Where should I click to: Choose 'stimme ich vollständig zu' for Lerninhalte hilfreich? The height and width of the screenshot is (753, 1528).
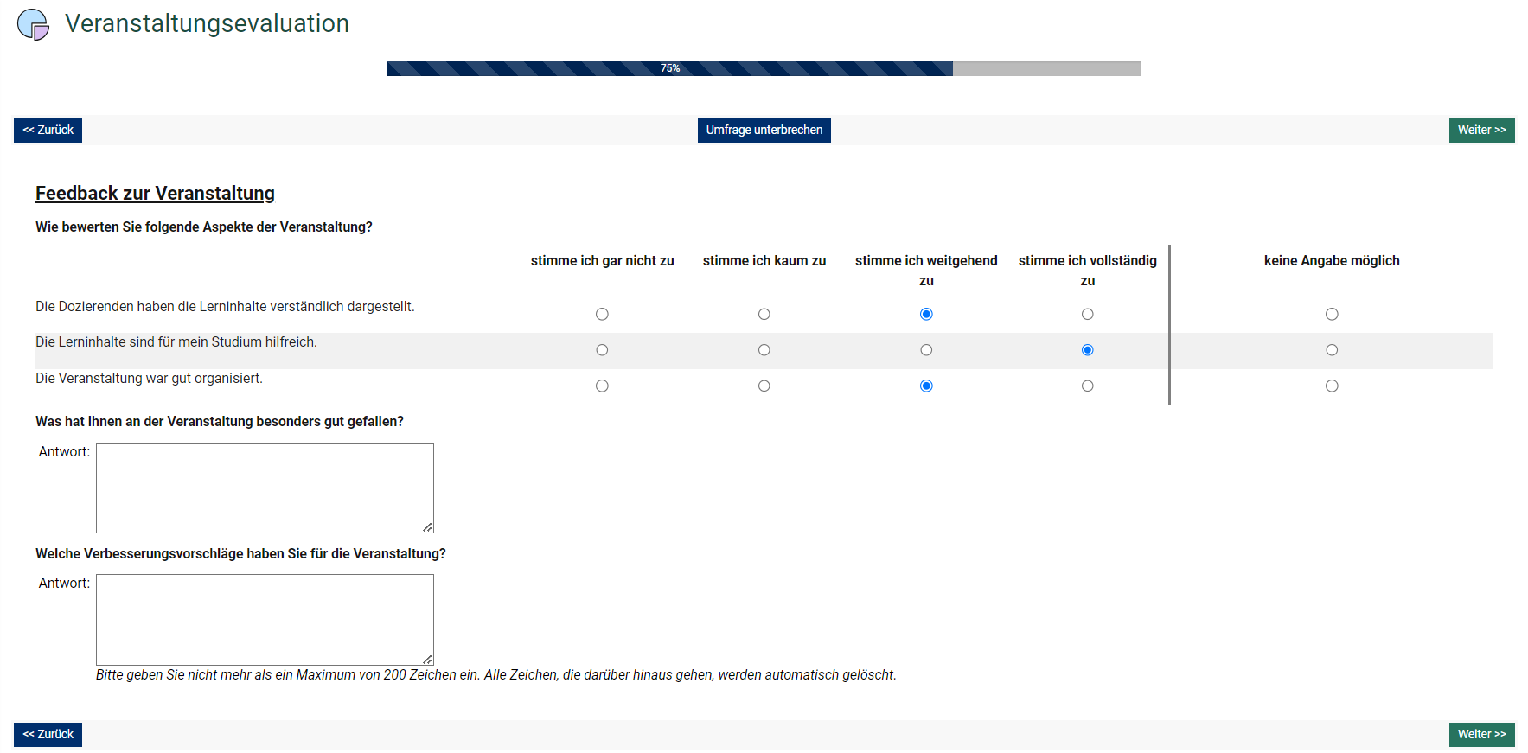coord(1087,350)
